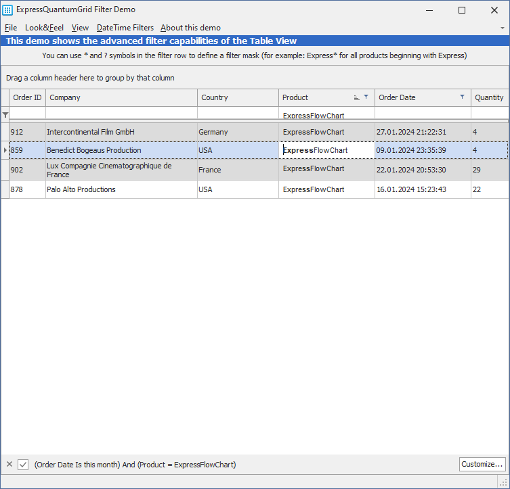Click the Germany country cell
510x489 pixels.
click(238, 132)
